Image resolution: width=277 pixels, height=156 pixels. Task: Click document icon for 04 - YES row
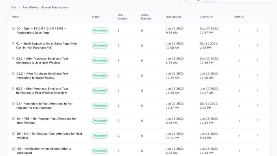point(14,119)
